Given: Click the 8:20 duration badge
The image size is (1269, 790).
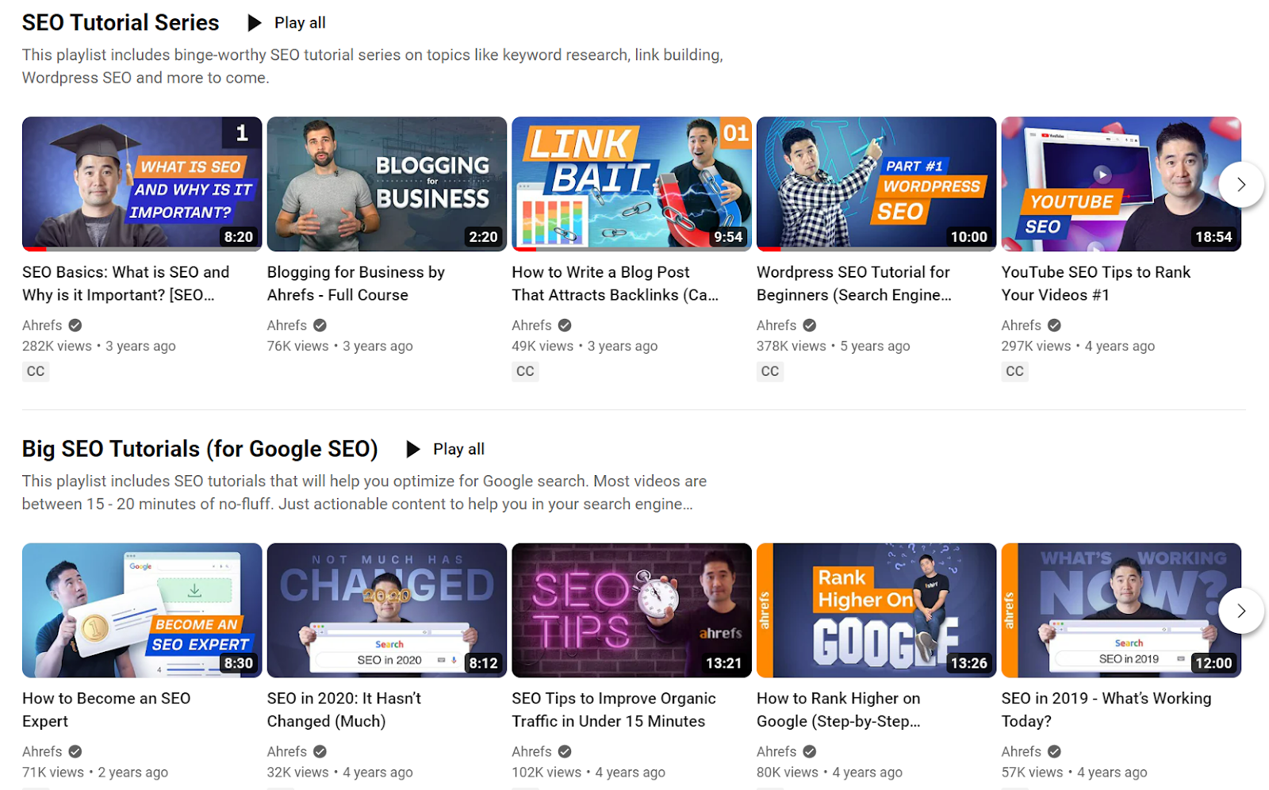Looking at the screenshot, I should pyautogui.click(x=239, y=236).
